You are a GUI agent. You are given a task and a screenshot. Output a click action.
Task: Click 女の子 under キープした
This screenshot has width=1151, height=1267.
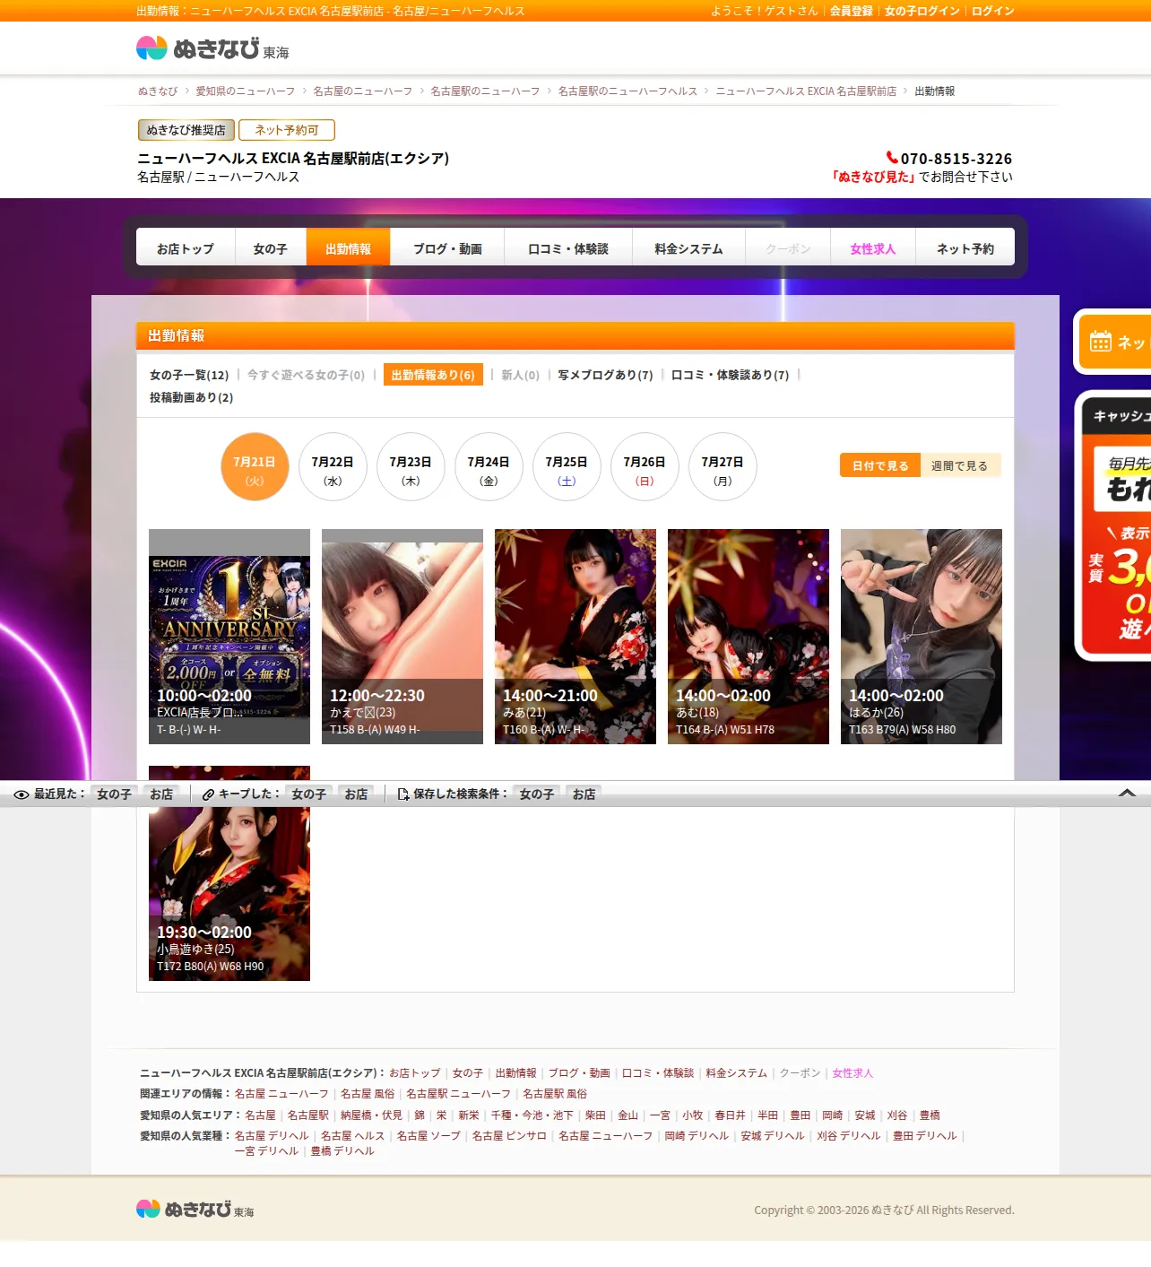[x=309, y=794]
